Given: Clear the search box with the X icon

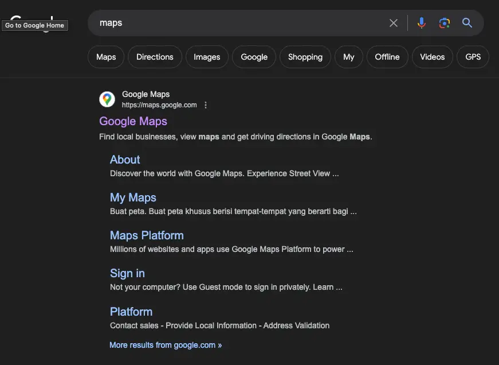Looking at the screenshot, I should [x=394, y=23].
